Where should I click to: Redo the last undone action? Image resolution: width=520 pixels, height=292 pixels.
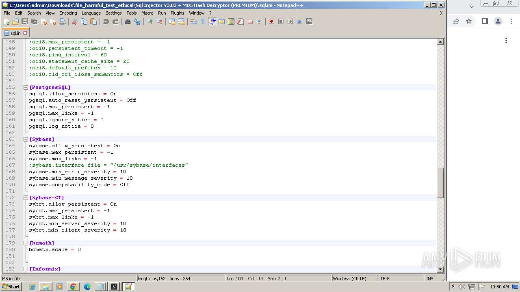click(x=115, y=21)
